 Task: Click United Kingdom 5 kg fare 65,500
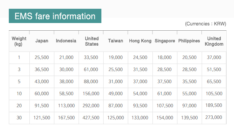tap(214, 81)
